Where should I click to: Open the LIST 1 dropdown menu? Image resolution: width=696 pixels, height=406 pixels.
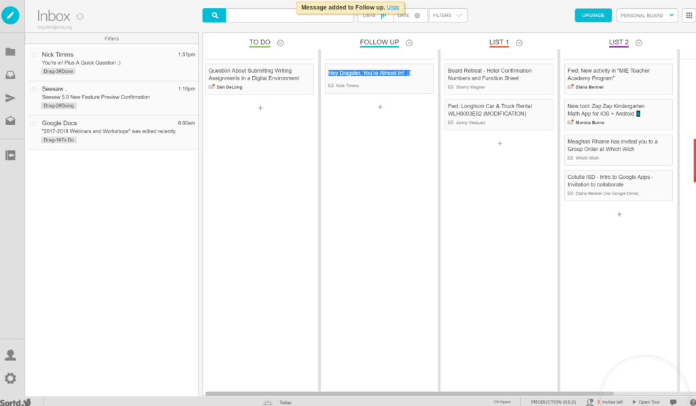(519, 43)
